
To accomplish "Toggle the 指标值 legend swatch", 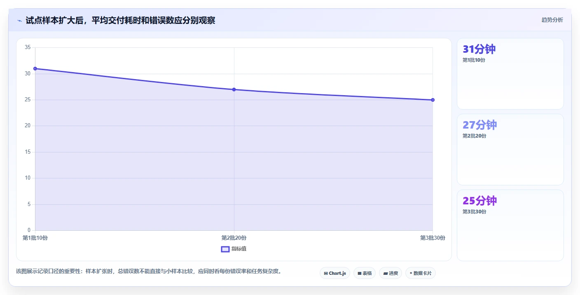I will coord(225,249).
